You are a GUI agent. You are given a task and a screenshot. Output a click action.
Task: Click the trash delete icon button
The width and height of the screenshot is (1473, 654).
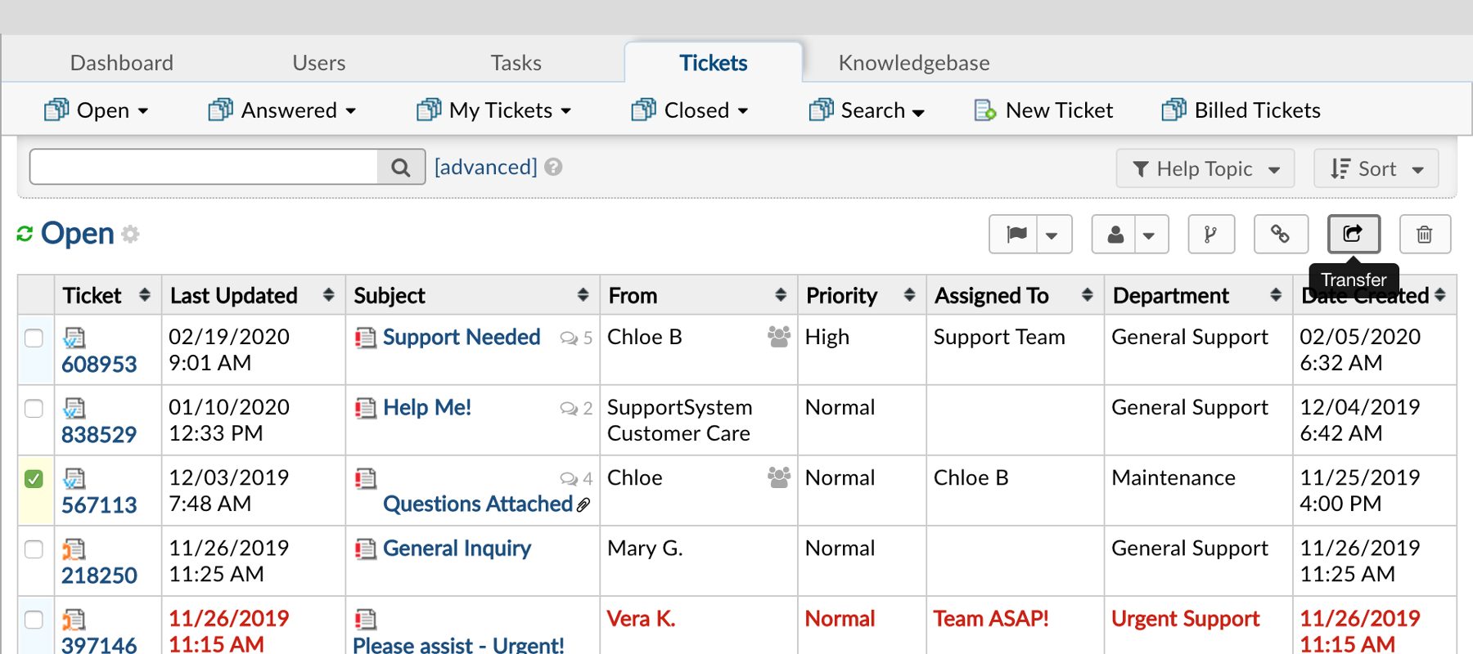[1425, 235]
